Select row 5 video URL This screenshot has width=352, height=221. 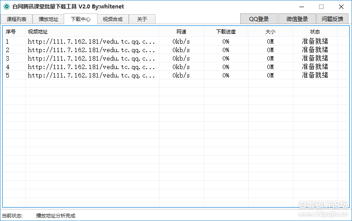91,75
